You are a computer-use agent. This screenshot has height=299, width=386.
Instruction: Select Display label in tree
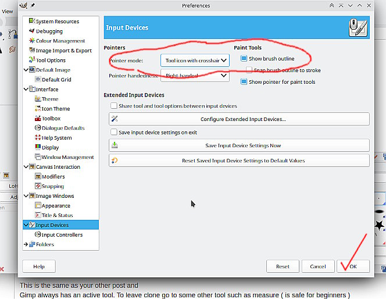point(50,148)
